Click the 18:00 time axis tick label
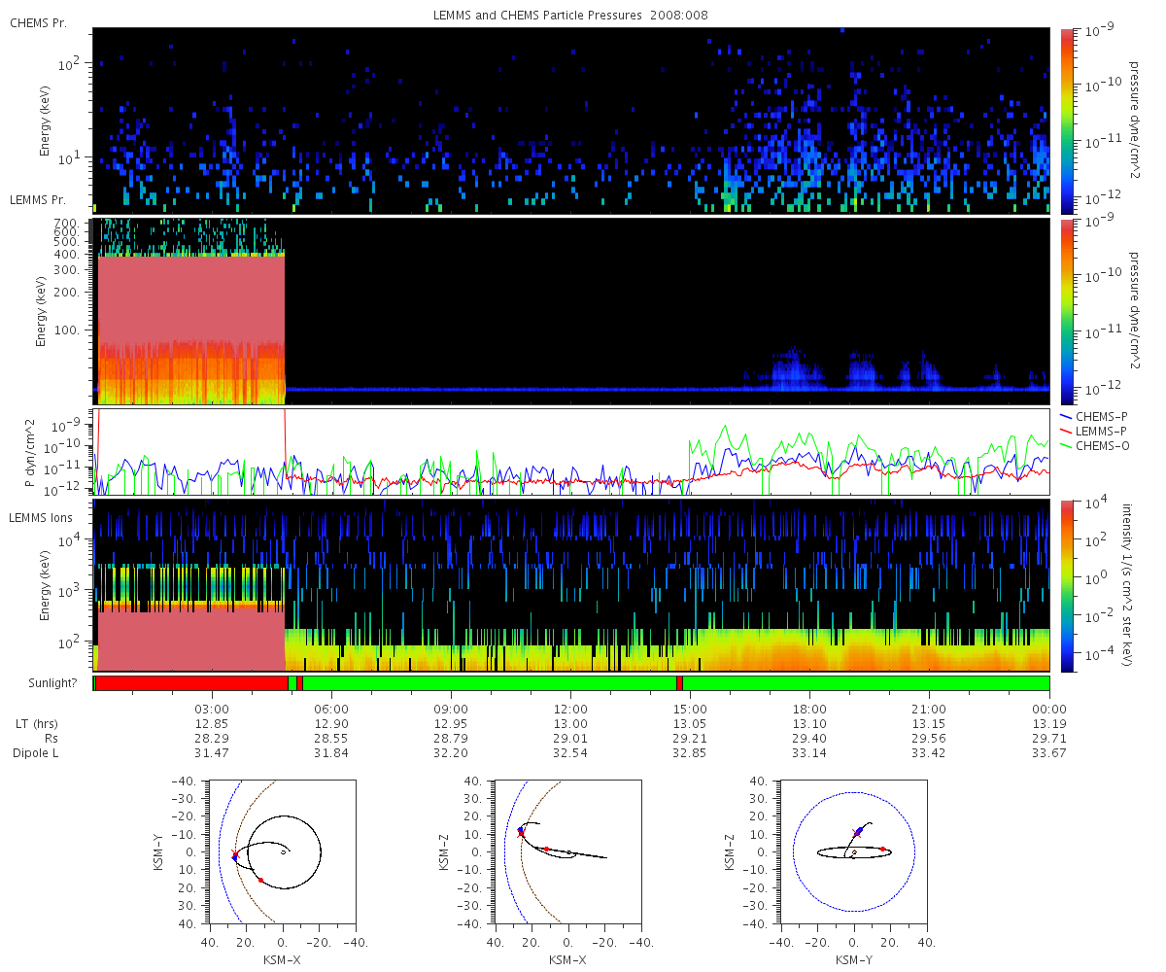 click(x=809, y=709)
